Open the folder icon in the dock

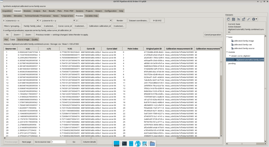[x=152, y=144]
